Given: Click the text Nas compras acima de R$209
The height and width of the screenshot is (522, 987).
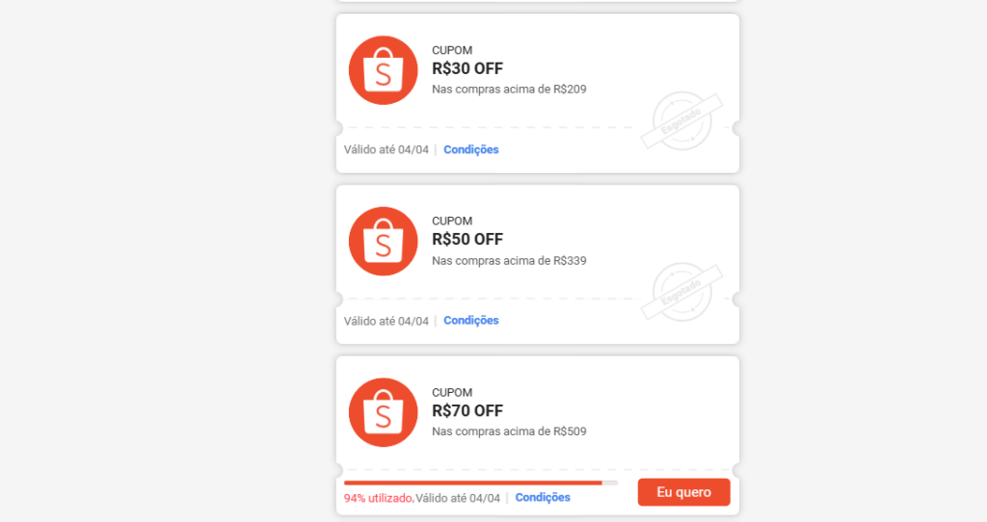Looking at the screenshot, I should 509,90.
